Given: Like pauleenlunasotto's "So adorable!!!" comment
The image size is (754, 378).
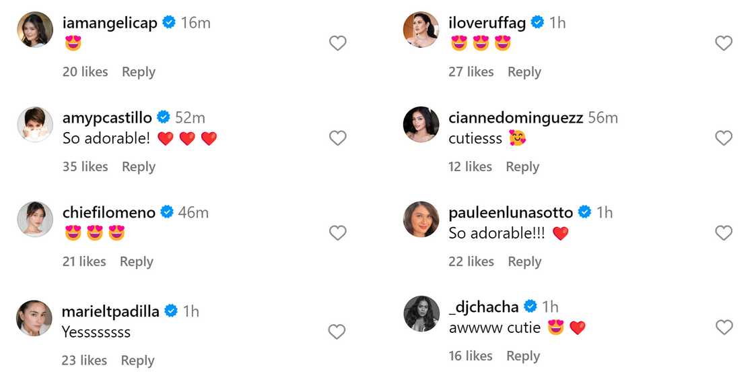Looking at the screenshot, I should point(724,233).
